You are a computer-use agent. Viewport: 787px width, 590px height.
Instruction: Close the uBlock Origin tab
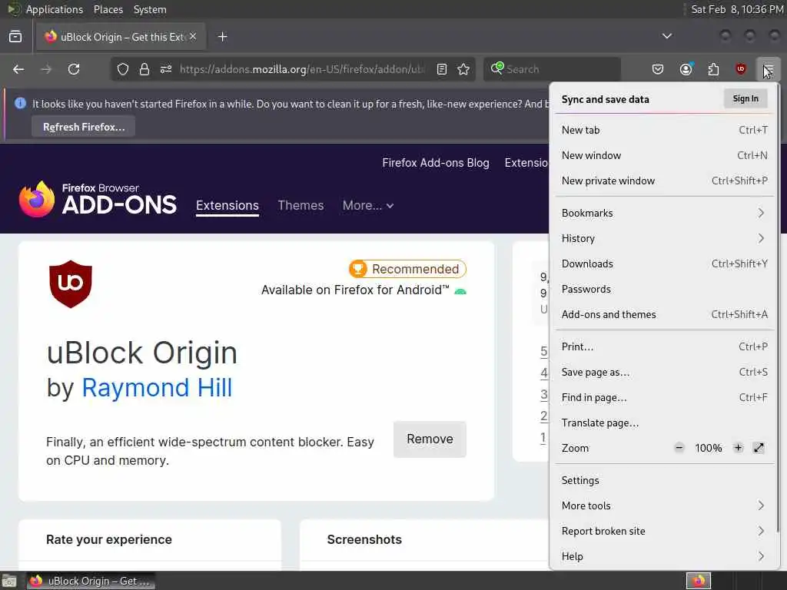193,36
